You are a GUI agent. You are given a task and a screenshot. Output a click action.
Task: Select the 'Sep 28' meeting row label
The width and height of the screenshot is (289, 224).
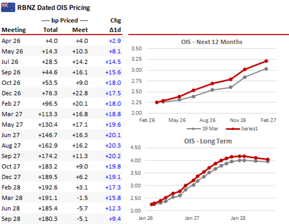tap(11, 219)
